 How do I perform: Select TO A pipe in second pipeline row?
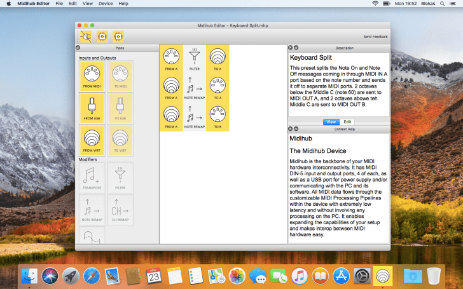pos(218,88)
